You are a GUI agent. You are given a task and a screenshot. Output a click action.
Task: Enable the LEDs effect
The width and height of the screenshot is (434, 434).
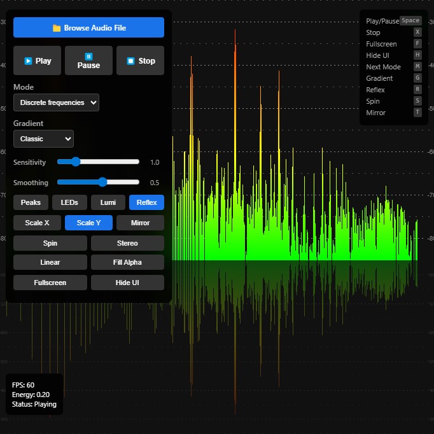pyautogui.click(x=69, y=202)
